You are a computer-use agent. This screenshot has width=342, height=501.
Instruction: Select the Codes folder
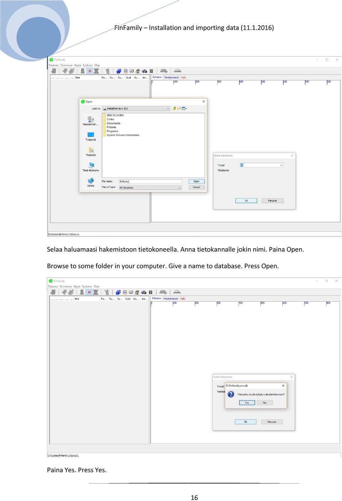tap(109, 119)
